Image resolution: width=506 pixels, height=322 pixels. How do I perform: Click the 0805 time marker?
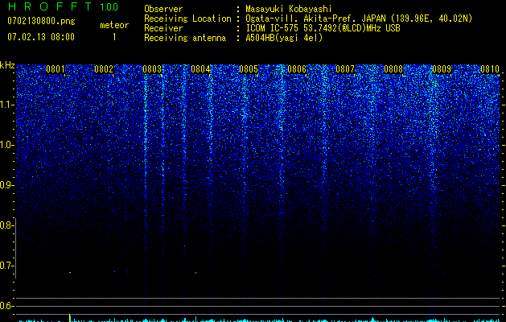(x=249, y=69)
